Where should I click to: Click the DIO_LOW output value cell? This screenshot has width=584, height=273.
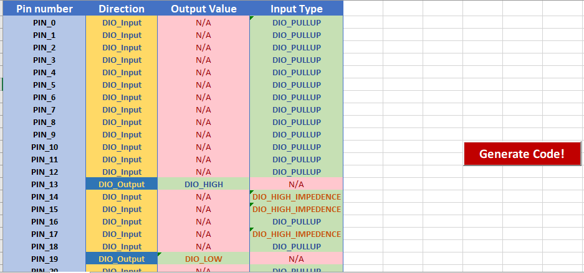point(203,259)
